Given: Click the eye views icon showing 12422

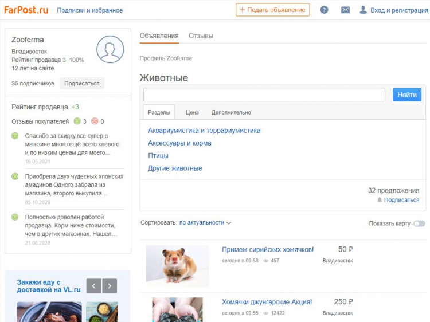Looking at the screenshot, I should 265,313.
